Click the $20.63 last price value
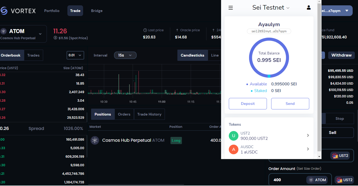Image resolution: width=358 pixels, height=186 pixels. 149,37
